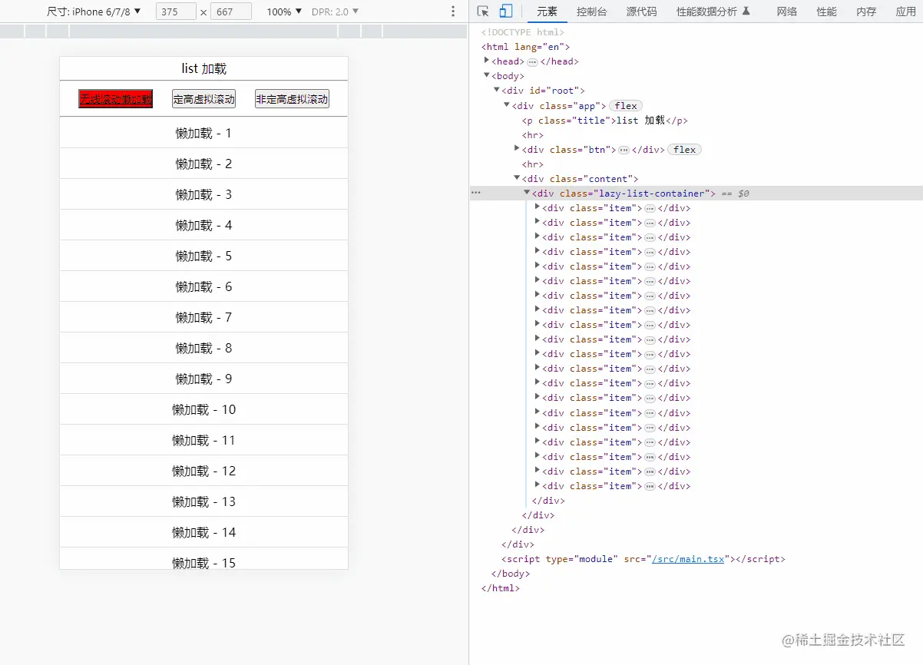Collapse the lazy-list-container node

526,193
